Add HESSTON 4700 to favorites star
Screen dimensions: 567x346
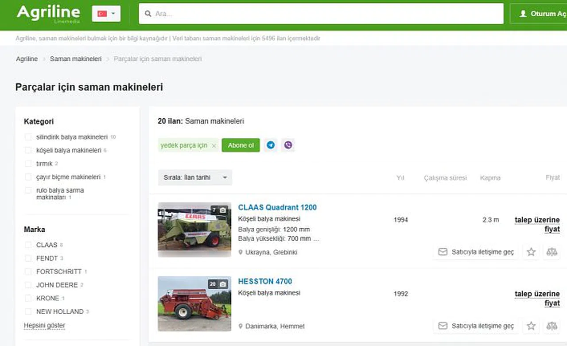(531, 326)
